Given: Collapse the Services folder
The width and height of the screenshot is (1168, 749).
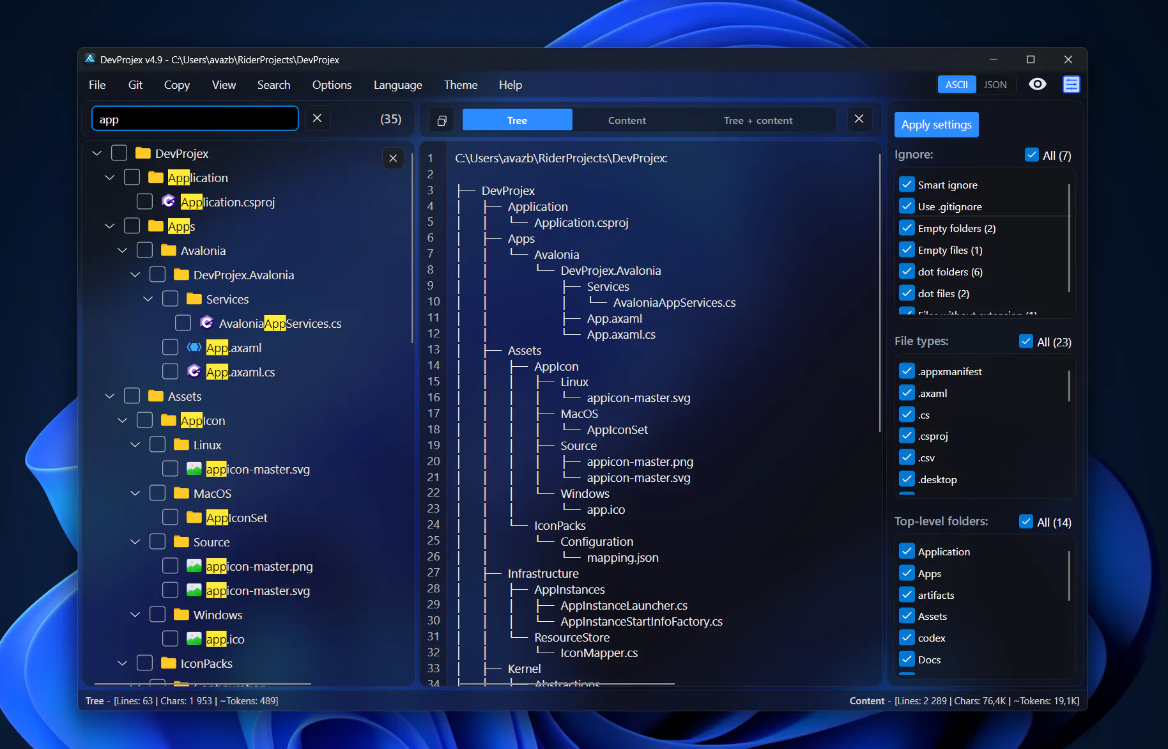Looking at the screenshot, I should (148, 298).
